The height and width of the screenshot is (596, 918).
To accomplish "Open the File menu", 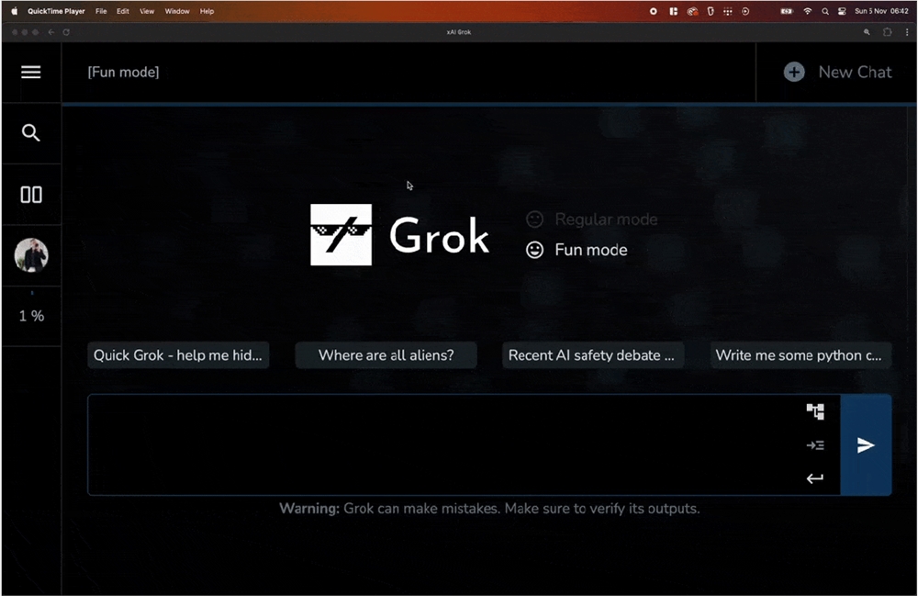I will pyautogui.click(x=101, y=11).
